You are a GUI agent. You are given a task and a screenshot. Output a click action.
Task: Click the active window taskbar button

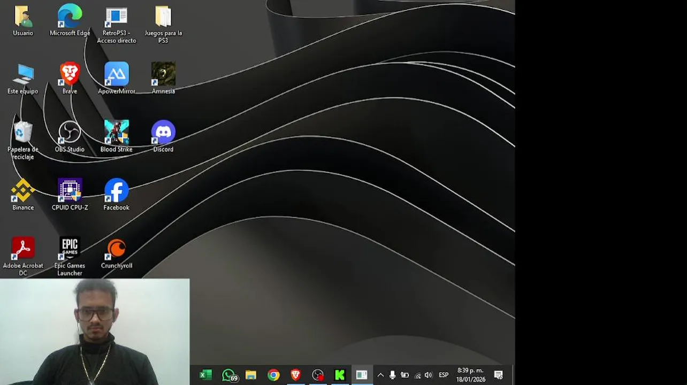click(x=362, y=375)
